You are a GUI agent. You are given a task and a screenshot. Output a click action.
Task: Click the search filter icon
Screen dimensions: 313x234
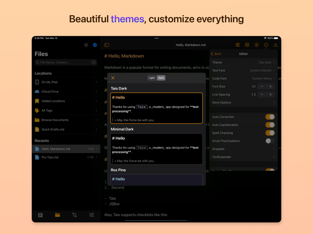(93, 62)
